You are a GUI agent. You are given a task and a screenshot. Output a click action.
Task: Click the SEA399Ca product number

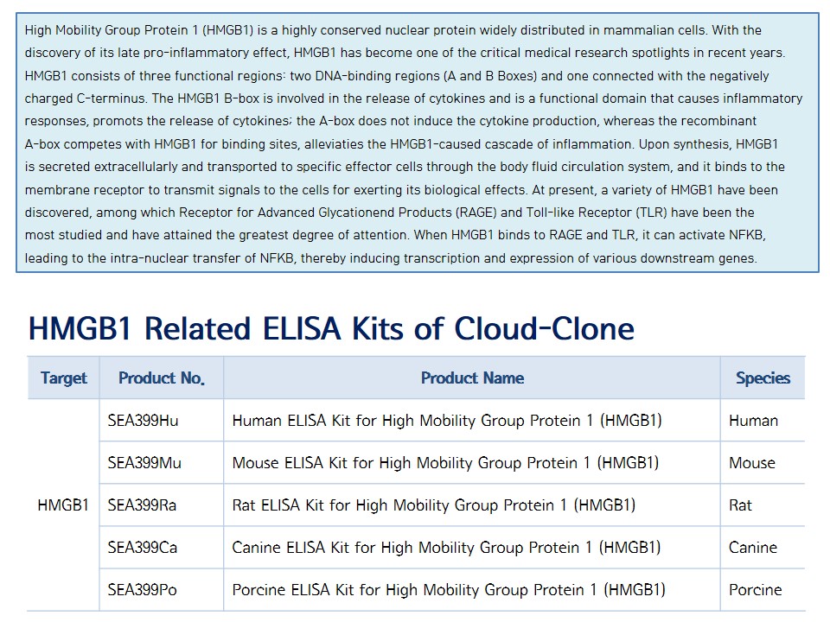coord(142,548)
